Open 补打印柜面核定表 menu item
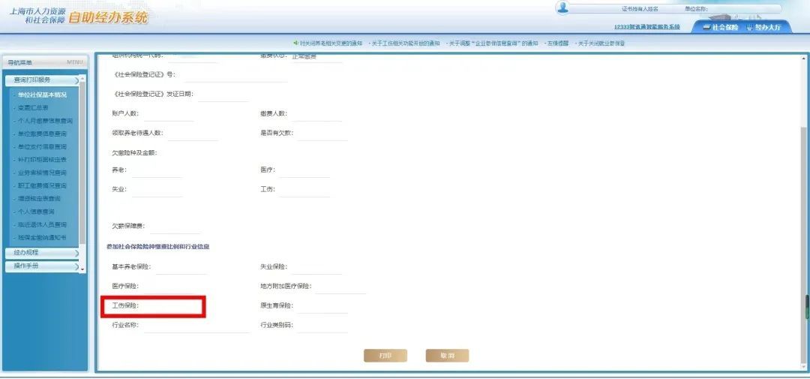The image size is (810, 379). (x=42, y=160)
